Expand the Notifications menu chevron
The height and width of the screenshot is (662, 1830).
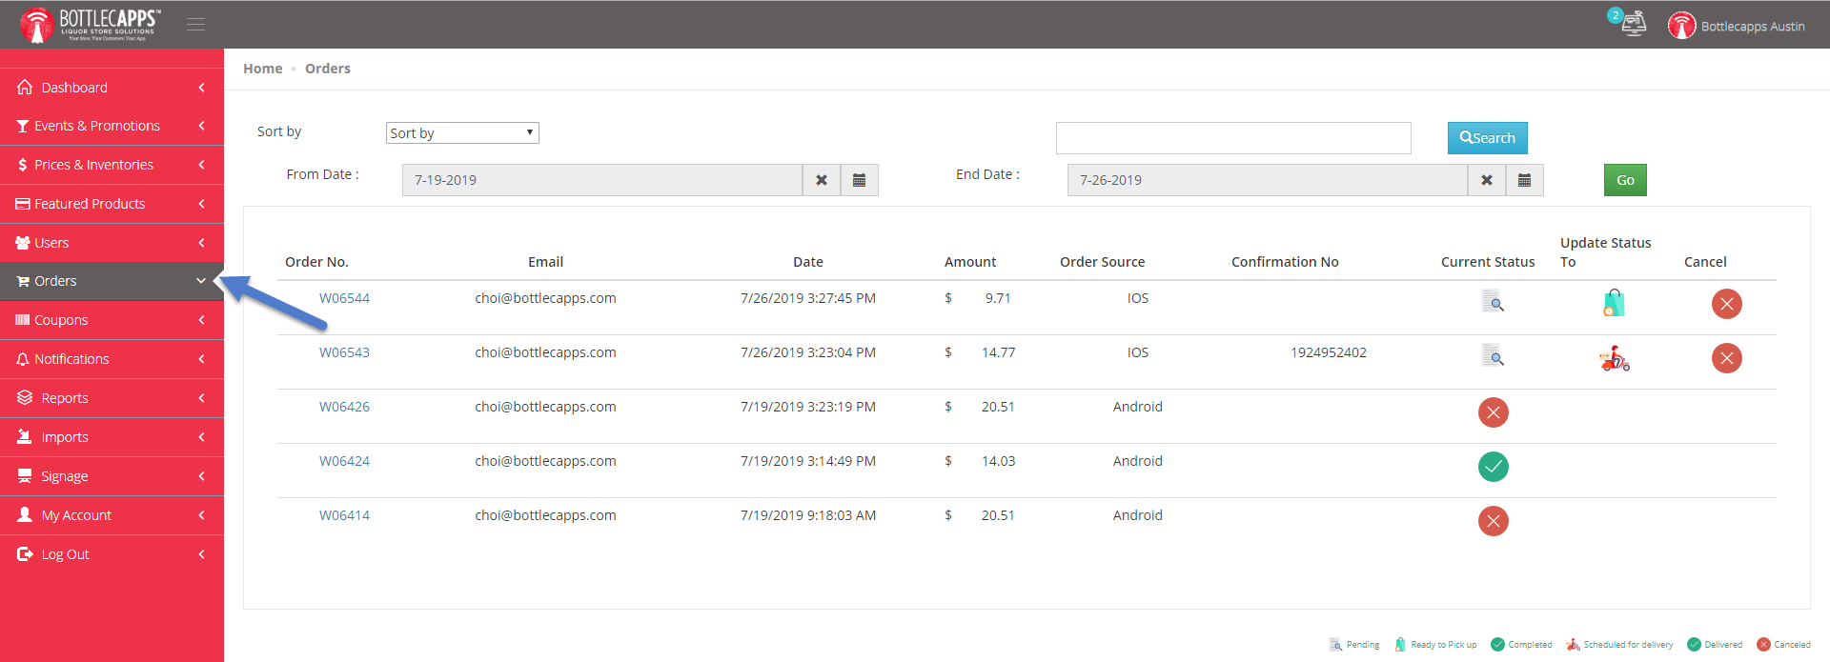[x=201, y=359]
